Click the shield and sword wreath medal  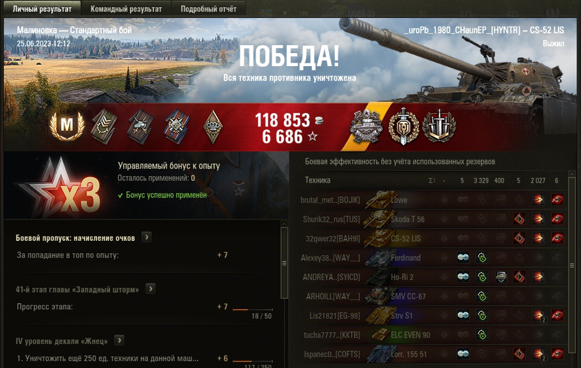pos(403,126)
